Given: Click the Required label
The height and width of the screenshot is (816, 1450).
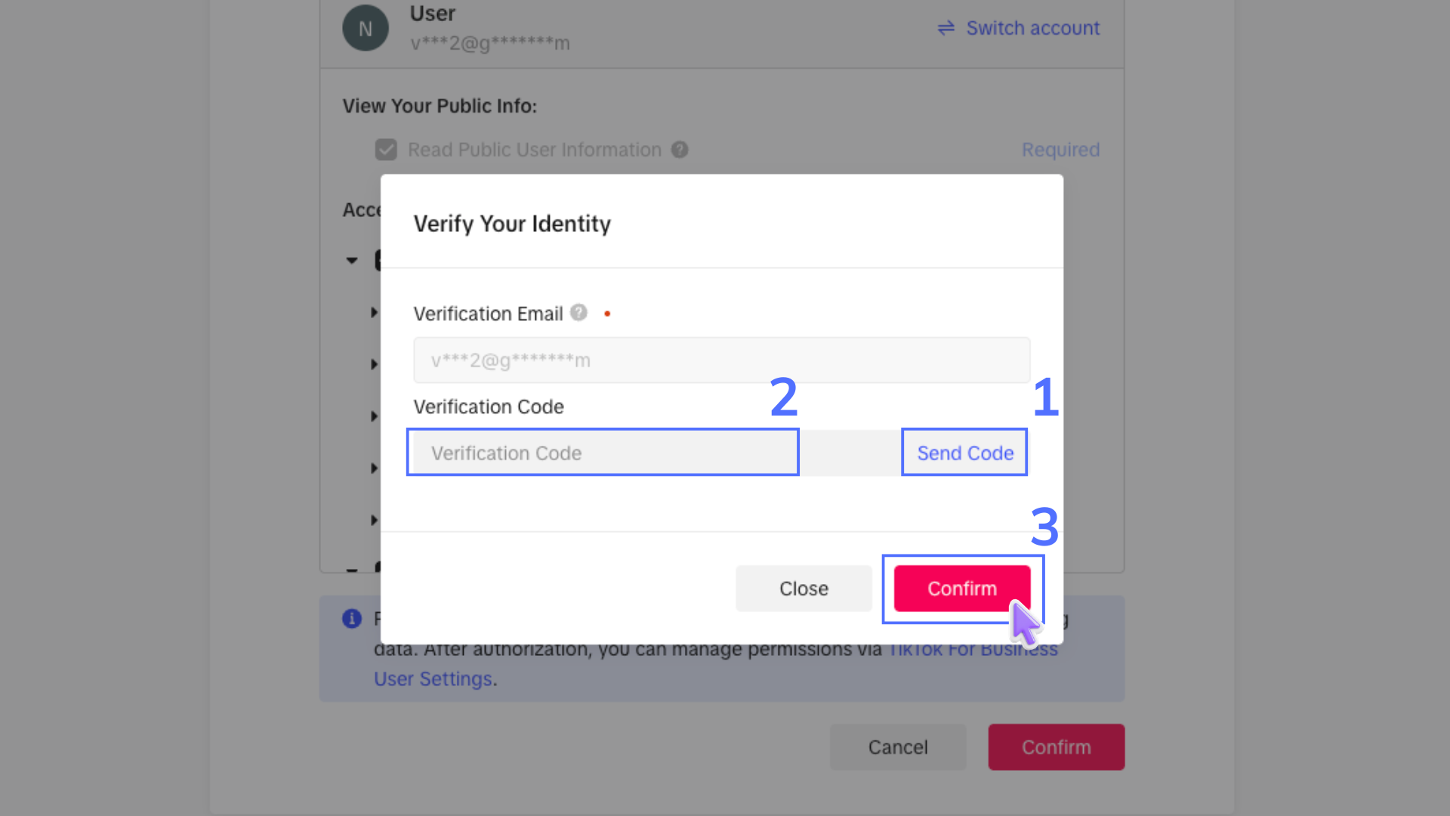Looking at the screenshot, I should pos(1060,150).
